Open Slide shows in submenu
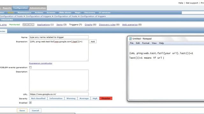The height and width of the screenshot is (114, 204). [65, 13]
